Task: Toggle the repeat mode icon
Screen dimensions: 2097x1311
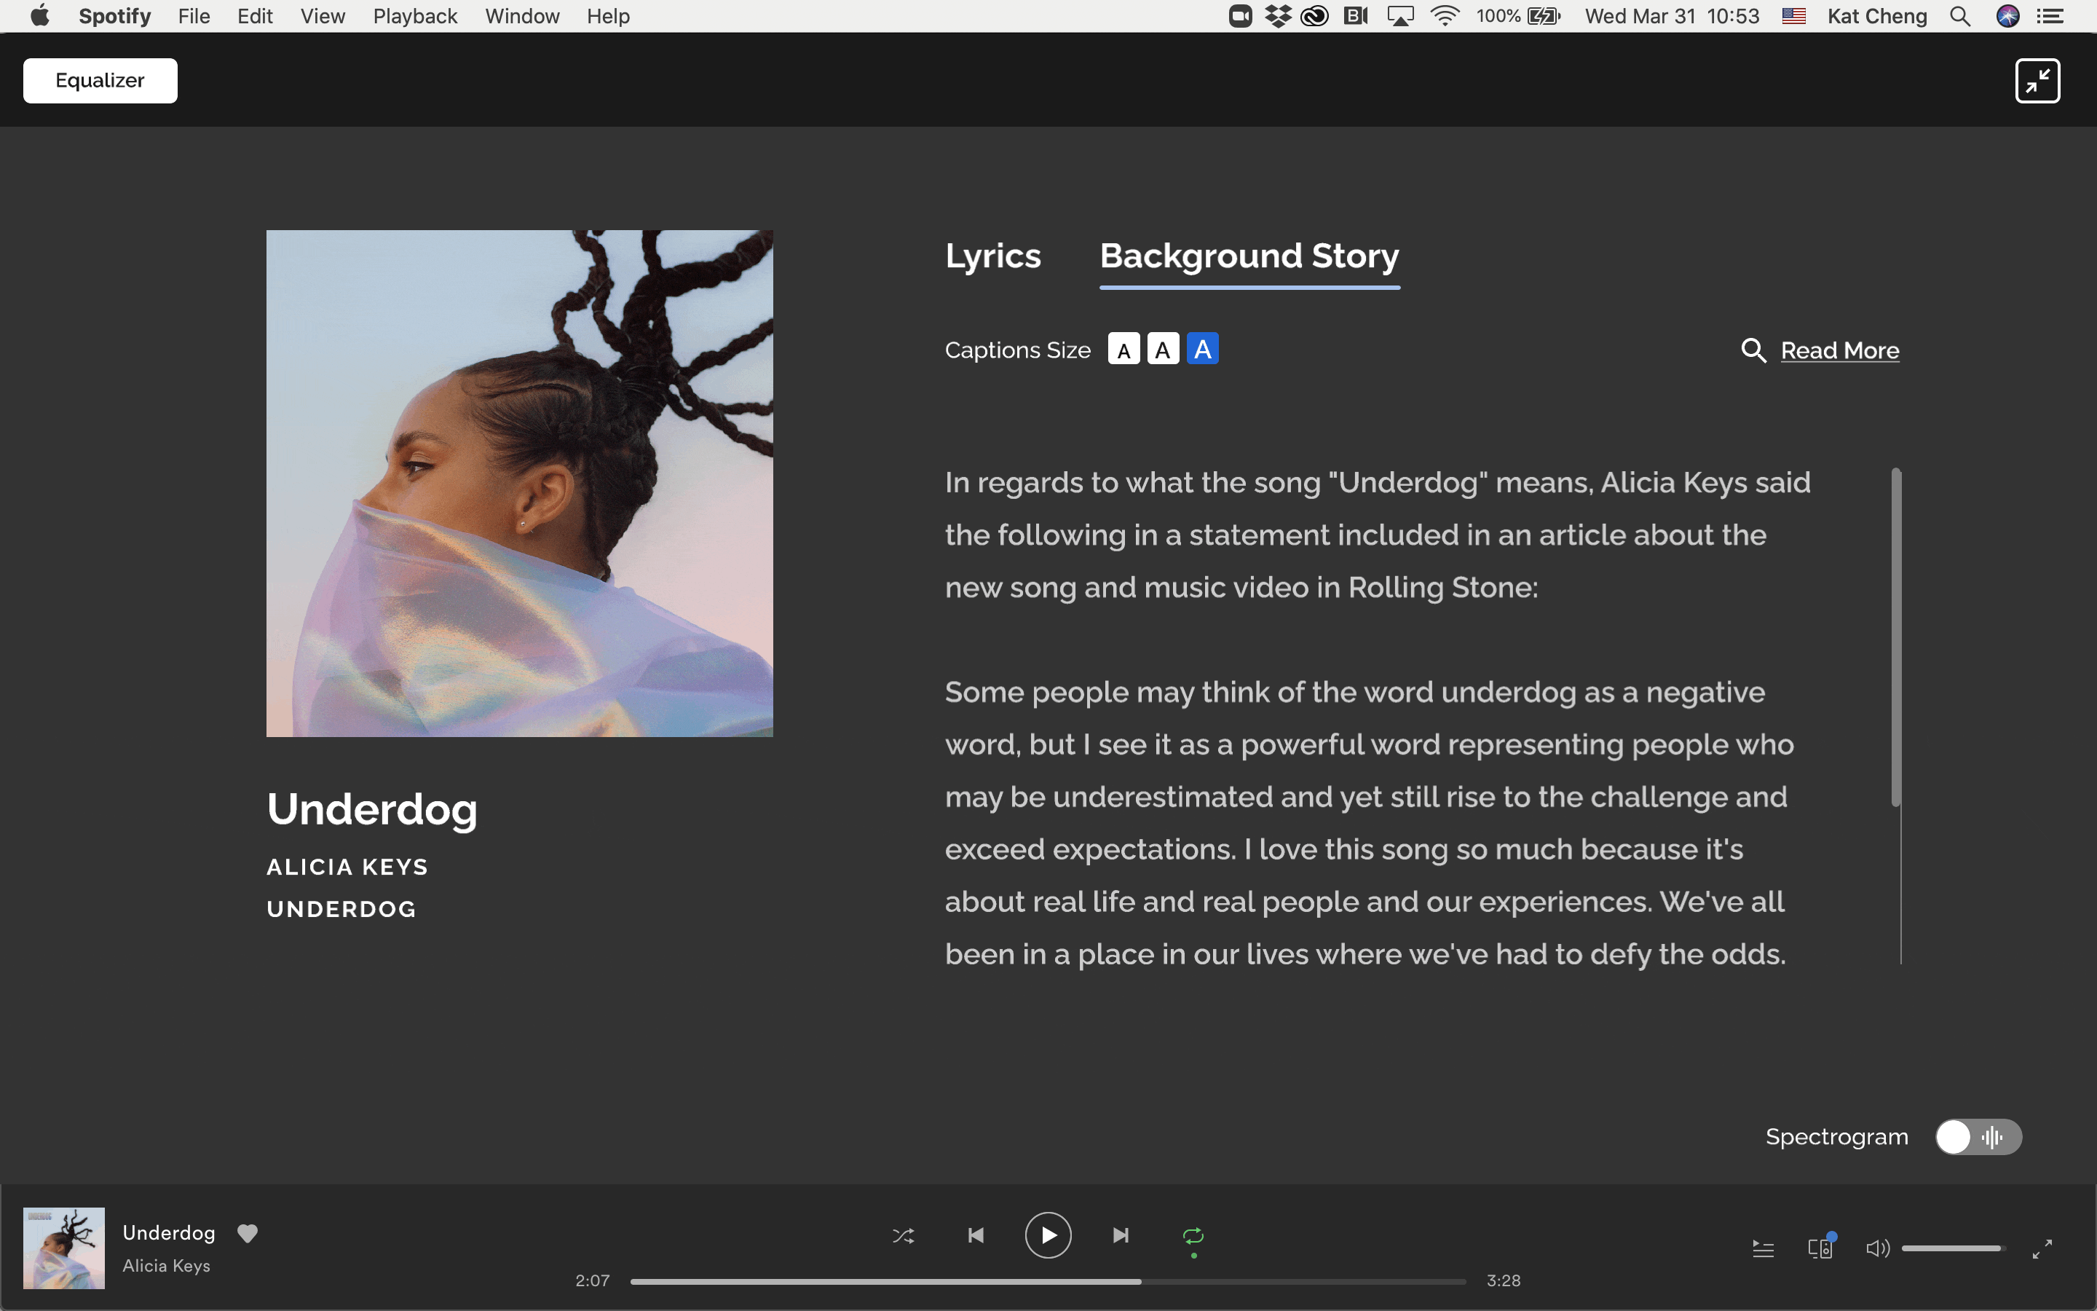Action: coord(1193,1235)
